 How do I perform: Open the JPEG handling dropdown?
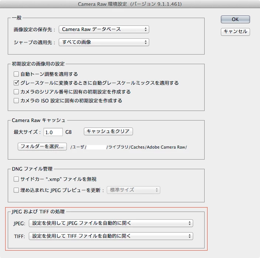(x=111, y=223)
